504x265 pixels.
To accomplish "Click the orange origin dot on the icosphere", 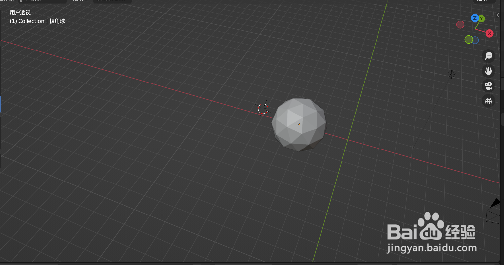I will coord(299,124).
